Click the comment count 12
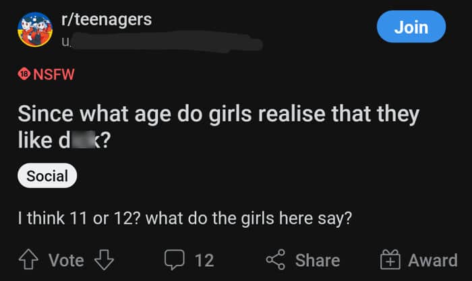Viewport: 472px width, 281px height. 204,260
